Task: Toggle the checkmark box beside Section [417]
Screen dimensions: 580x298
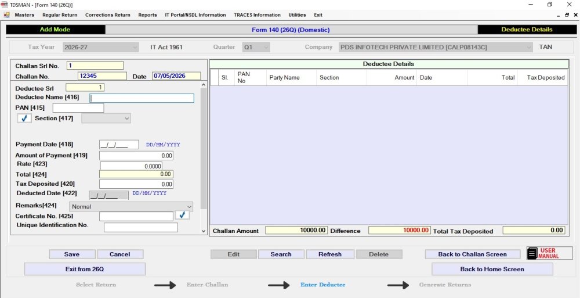Action: tap(24, 119)
